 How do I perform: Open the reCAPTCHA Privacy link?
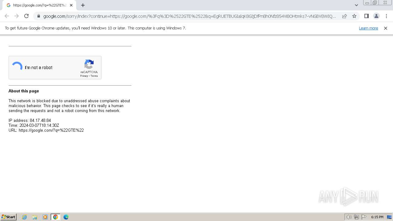pos(84,76)
